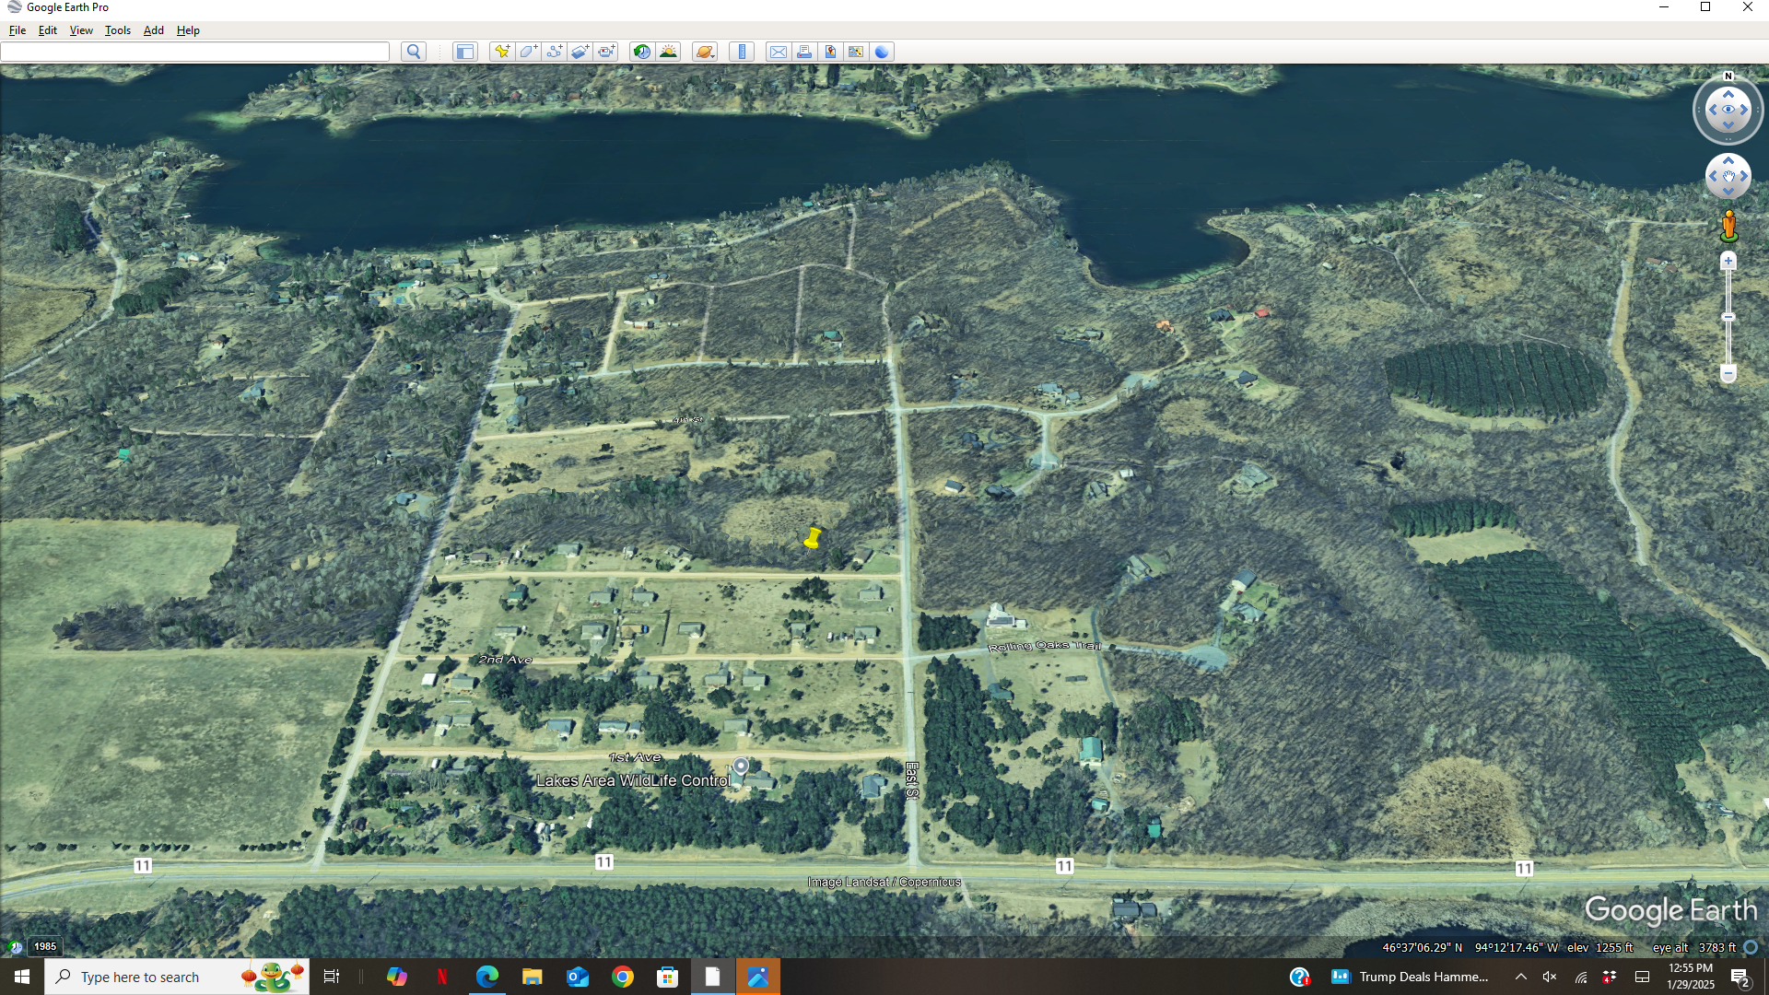Viewport: 1769px width, 995px height.
Task: Expand the hidden taskbar icons chevron
Action: point(1521,977)
